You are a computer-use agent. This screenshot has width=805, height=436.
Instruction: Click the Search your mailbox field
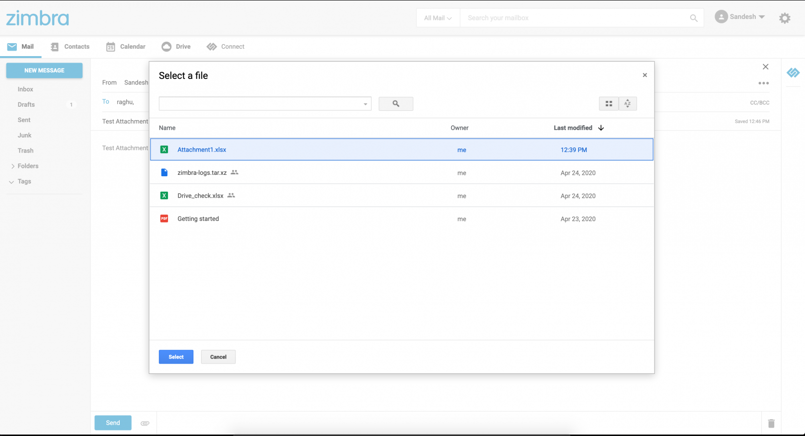[574, 18]
